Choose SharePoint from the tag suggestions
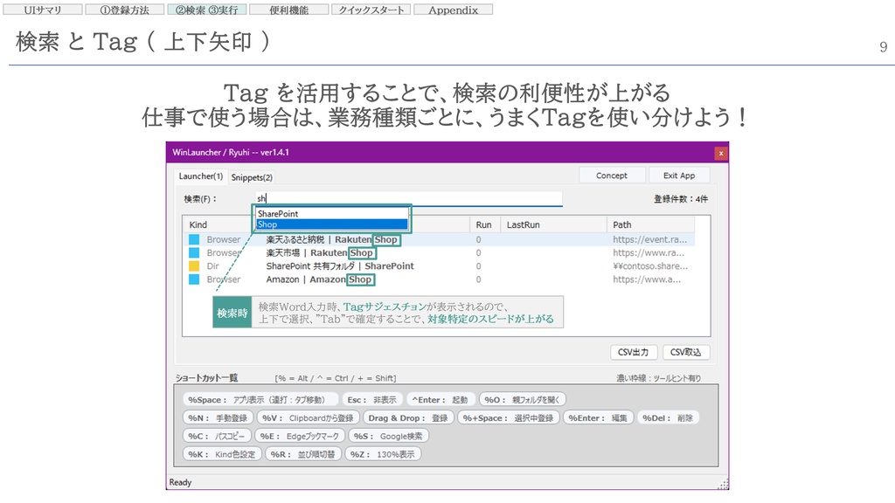This screenshot has width=895, height=503. 331,213
